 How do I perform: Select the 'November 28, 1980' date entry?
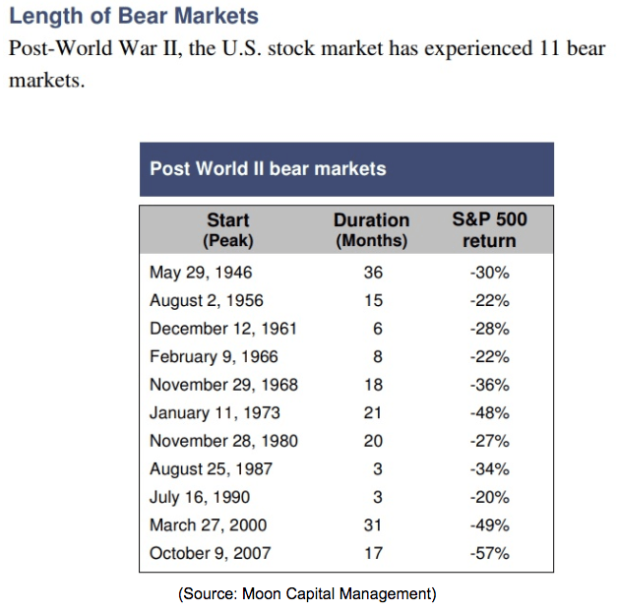[224, 441]
